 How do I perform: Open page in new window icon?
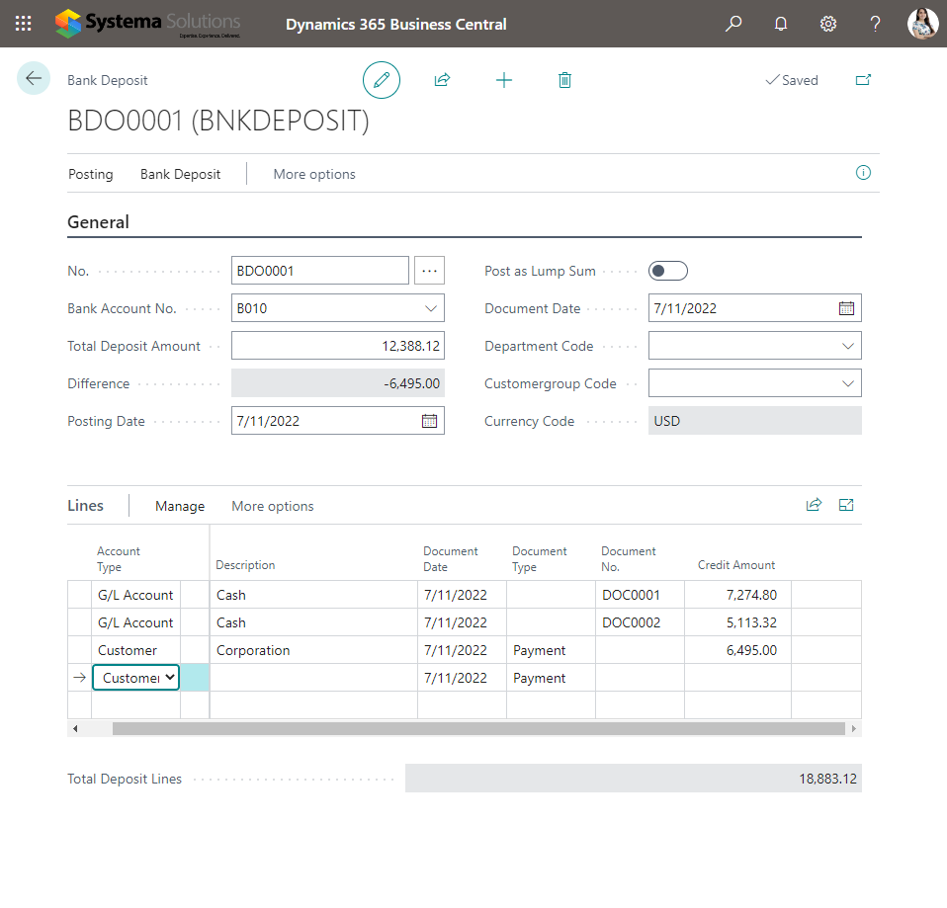863,80
